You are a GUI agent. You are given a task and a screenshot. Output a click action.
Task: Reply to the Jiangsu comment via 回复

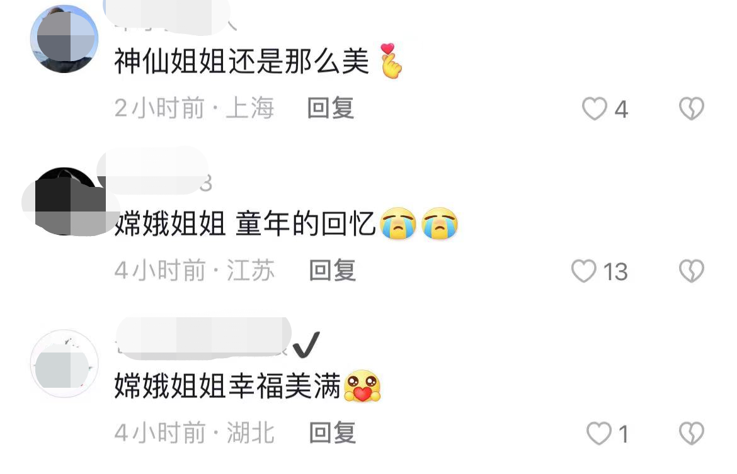[333, 271]
